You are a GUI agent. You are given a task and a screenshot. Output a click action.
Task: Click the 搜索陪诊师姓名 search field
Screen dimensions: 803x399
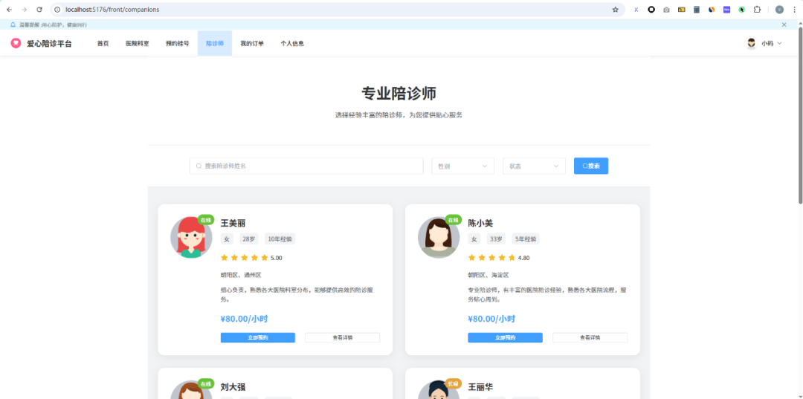pos(306,166)
